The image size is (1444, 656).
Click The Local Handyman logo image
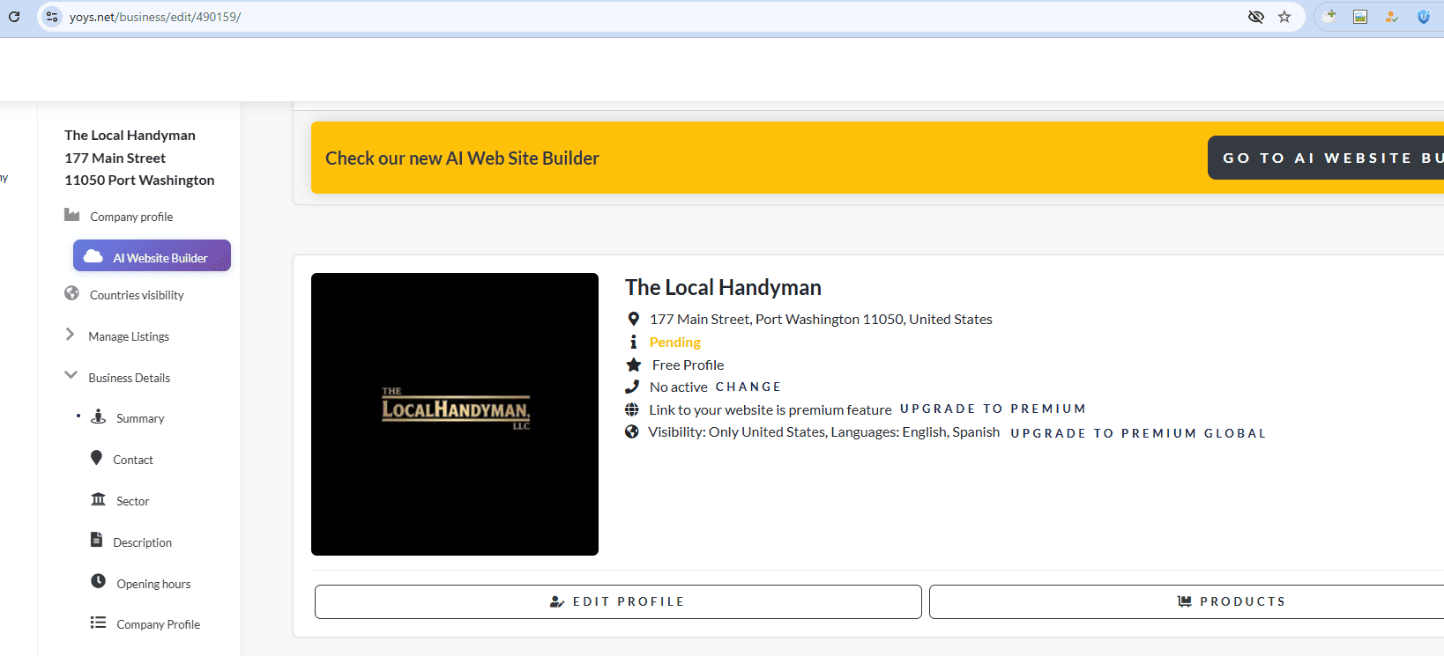point(455,414)
